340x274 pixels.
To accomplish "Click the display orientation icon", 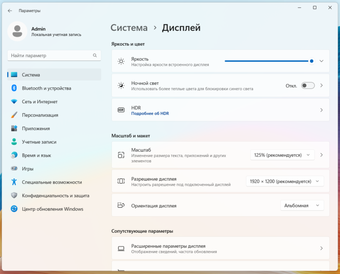I will 121,205.
